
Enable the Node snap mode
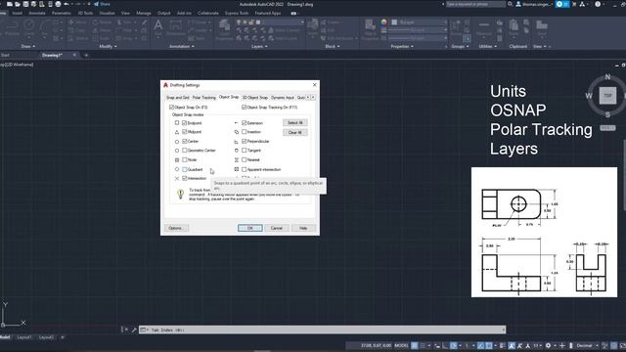point(185,159)
